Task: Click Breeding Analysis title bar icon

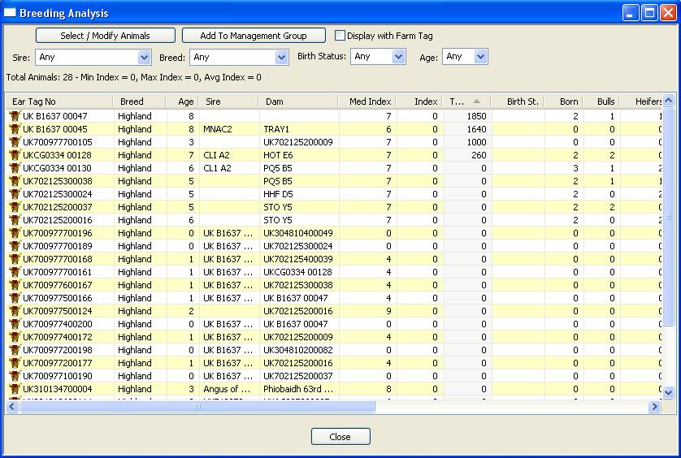Action: coord(10,13)
